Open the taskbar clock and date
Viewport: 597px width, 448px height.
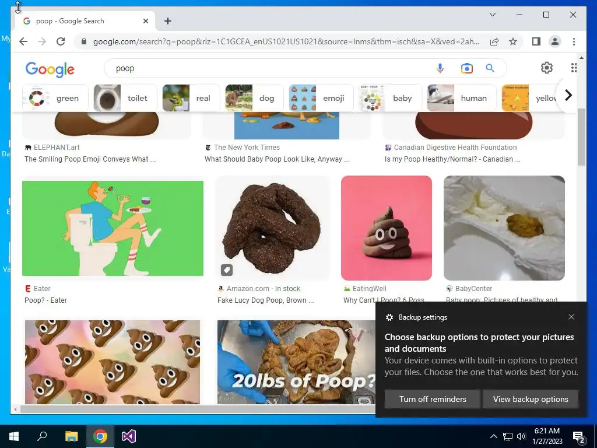547,436
